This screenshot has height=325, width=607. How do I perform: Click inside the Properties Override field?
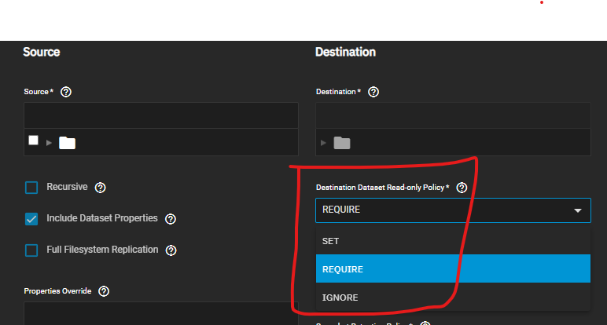pos(161,313)
